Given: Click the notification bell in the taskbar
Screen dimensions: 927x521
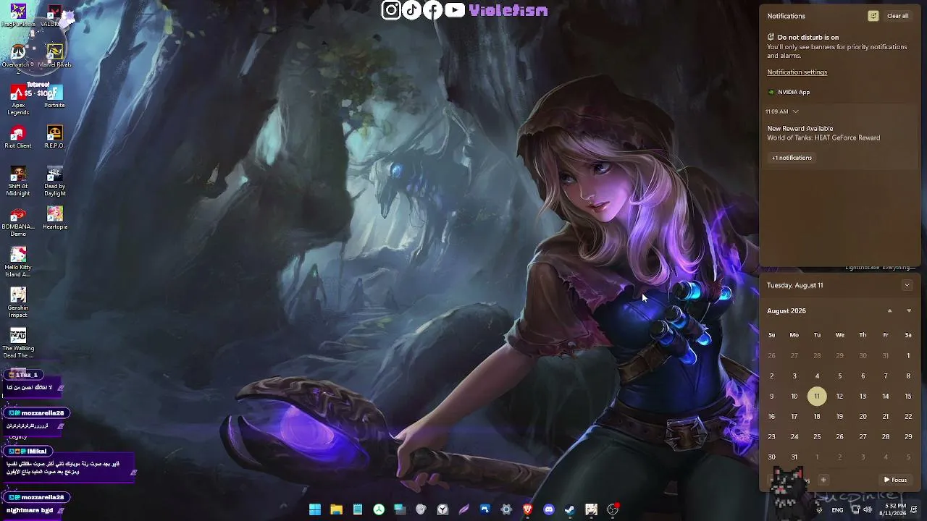Looking at the screenshot, I should (914, 509).
